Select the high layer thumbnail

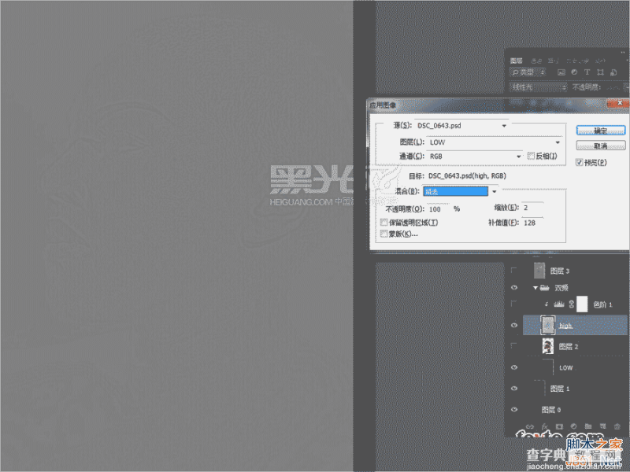tap(547, 325)
